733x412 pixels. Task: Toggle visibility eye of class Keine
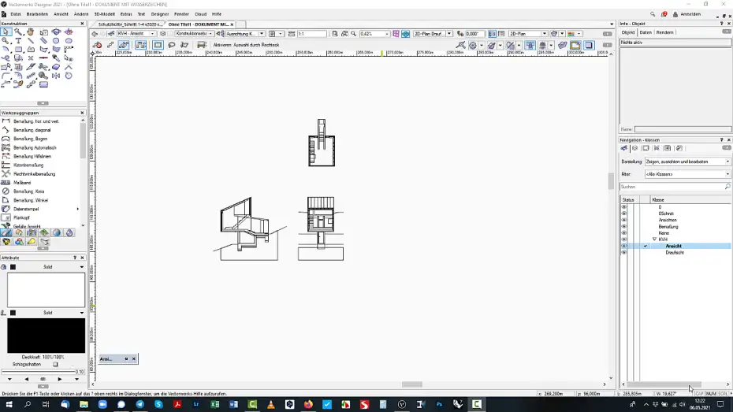point(623,233)
